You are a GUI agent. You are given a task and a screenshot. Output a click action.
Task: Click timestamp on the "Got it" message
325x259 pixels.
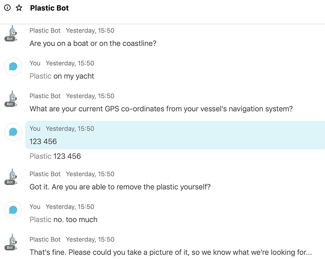90,174
